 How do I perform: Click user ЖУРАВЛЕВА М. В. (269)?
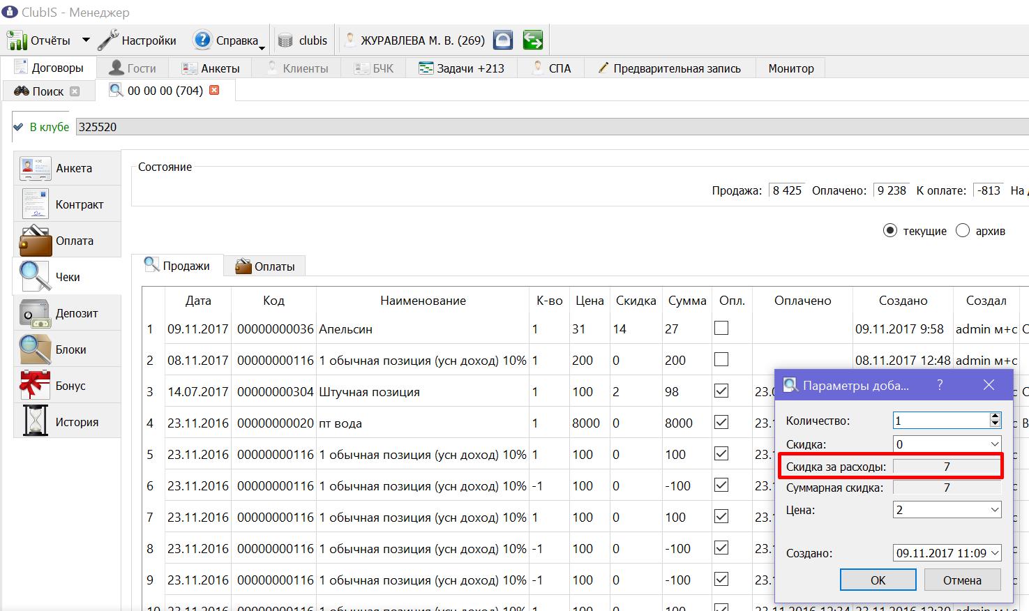(423, 40)
